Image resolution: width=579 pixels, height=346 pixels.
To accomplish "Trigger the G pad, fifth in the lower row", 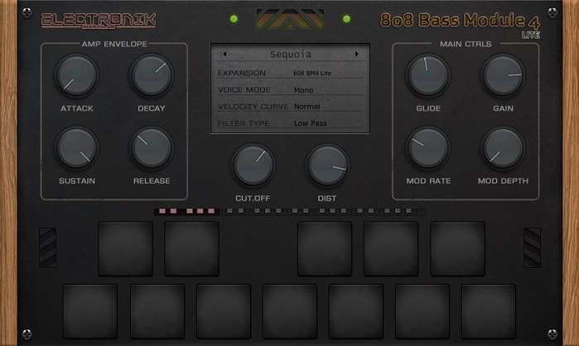I will [356, 311].
